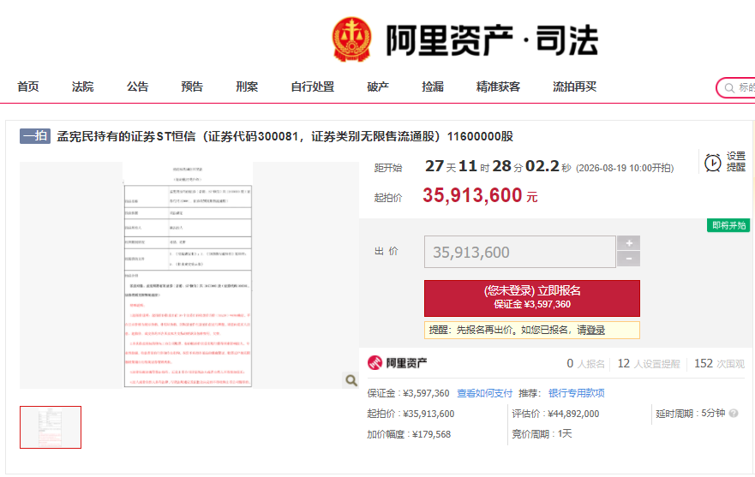
Task: Click the 0 人报名 counter
Action: [585, 364]
